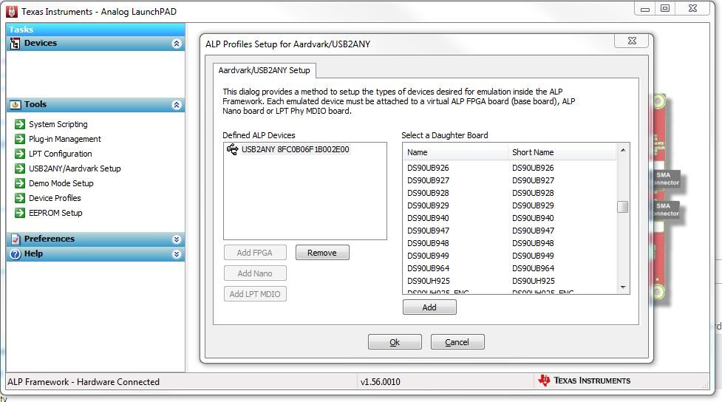Click the System Scripting arrow icon

20,124
